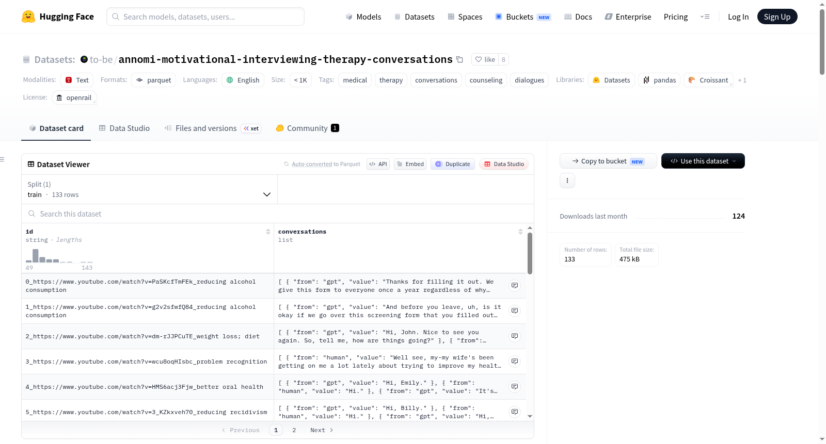826x444 pixels.
Task: Click the dialogues tag
Action: pyautogui.click(x=529, y=80)
